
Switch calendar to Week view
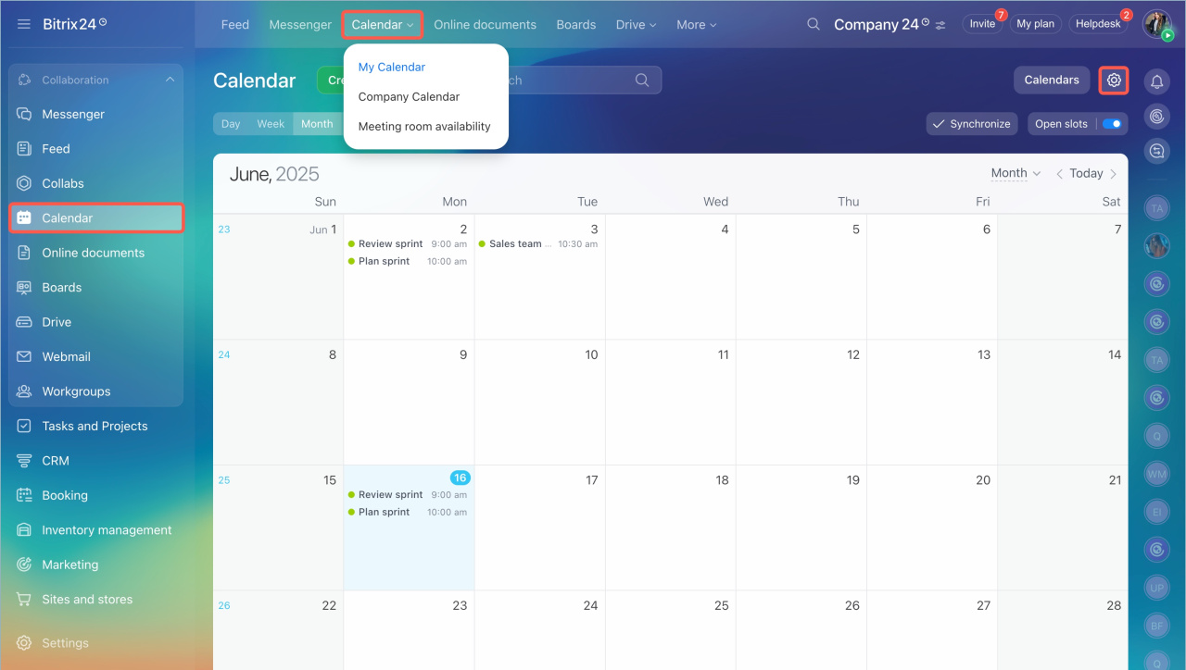tap(271, 124)
